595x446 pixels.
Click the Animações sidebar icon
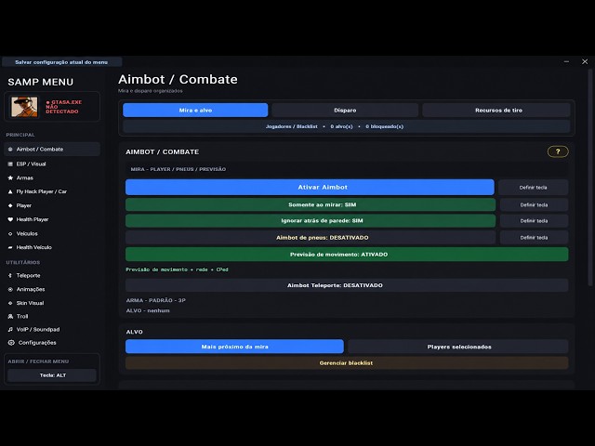click(10, 289)
